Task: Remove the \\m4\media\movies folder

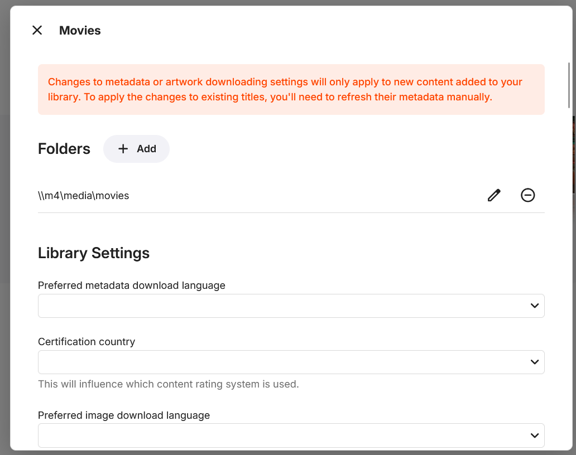Action: coord(527,195)
